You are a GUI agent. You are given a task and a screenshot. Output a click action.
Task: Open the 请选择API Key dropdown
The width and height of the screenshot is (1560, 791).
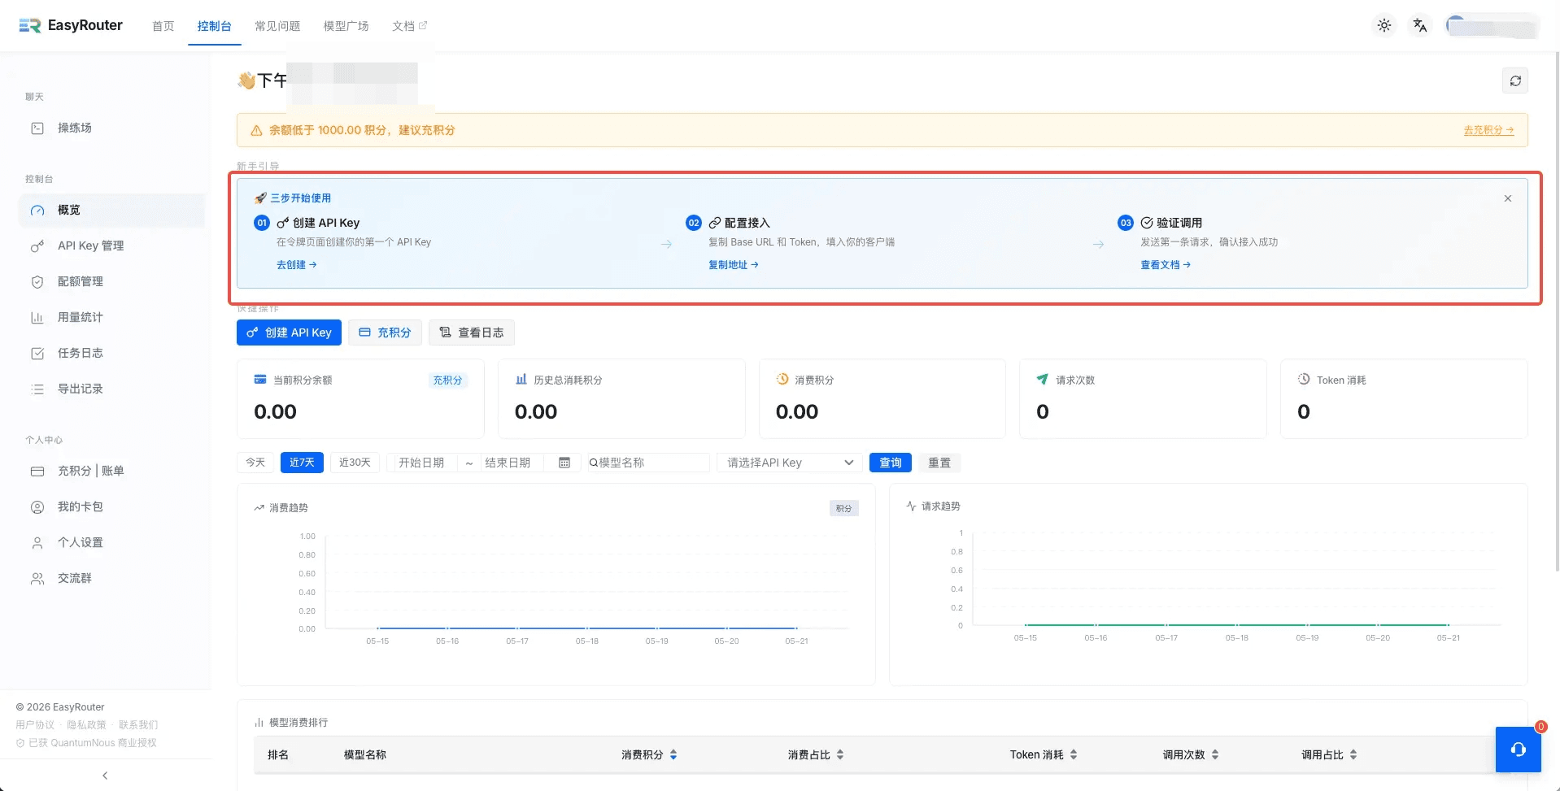pyautogui.click(x=789, y=463)
